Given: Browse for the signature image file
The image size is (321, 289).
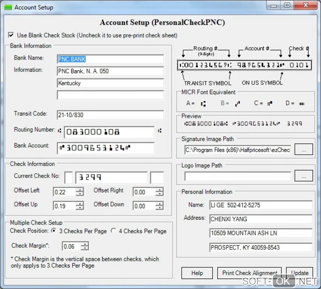Looking at the screenshot, I should pos(304,149).
